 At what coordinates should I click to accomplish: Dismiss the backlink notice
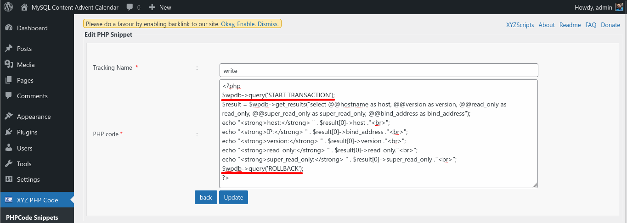point(268,24)
